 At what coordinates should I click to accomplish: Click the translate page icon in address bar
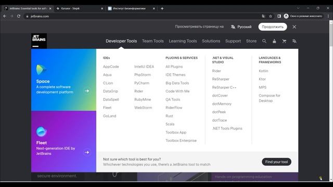tap(263, 16)
